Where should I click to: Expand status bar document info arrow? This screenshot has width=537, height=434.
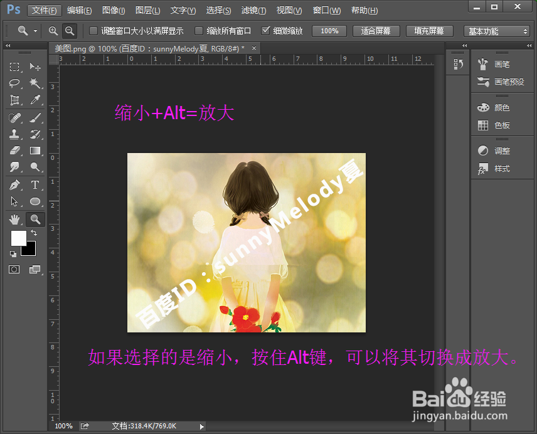pos(202,426)
